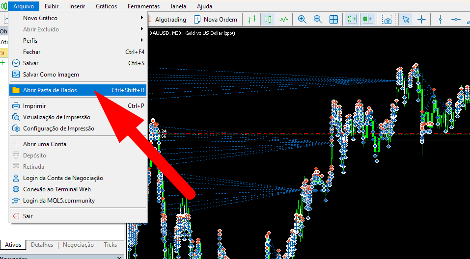Switch to the Detalhes tab
The image size is (470, 259).
pos(42,245)
